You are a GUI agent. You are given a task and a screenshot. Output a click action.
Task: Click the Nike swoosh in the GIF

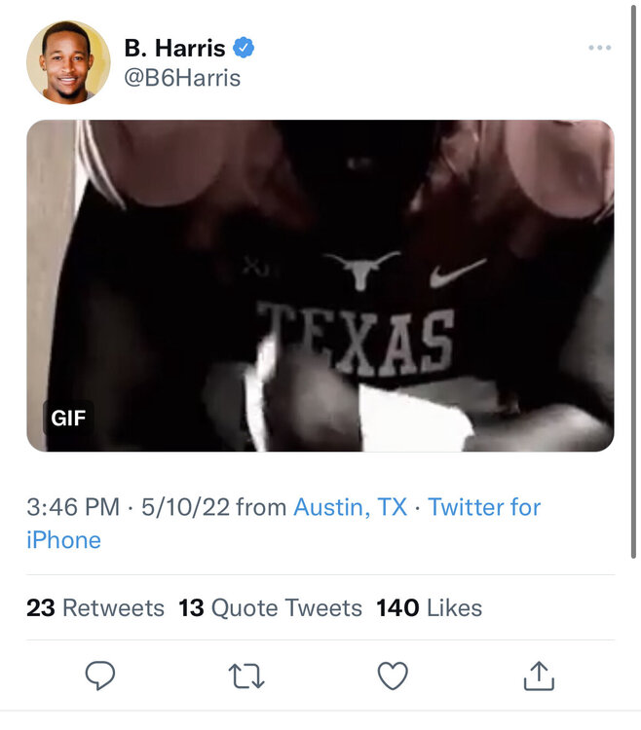[x=457, y=272]
